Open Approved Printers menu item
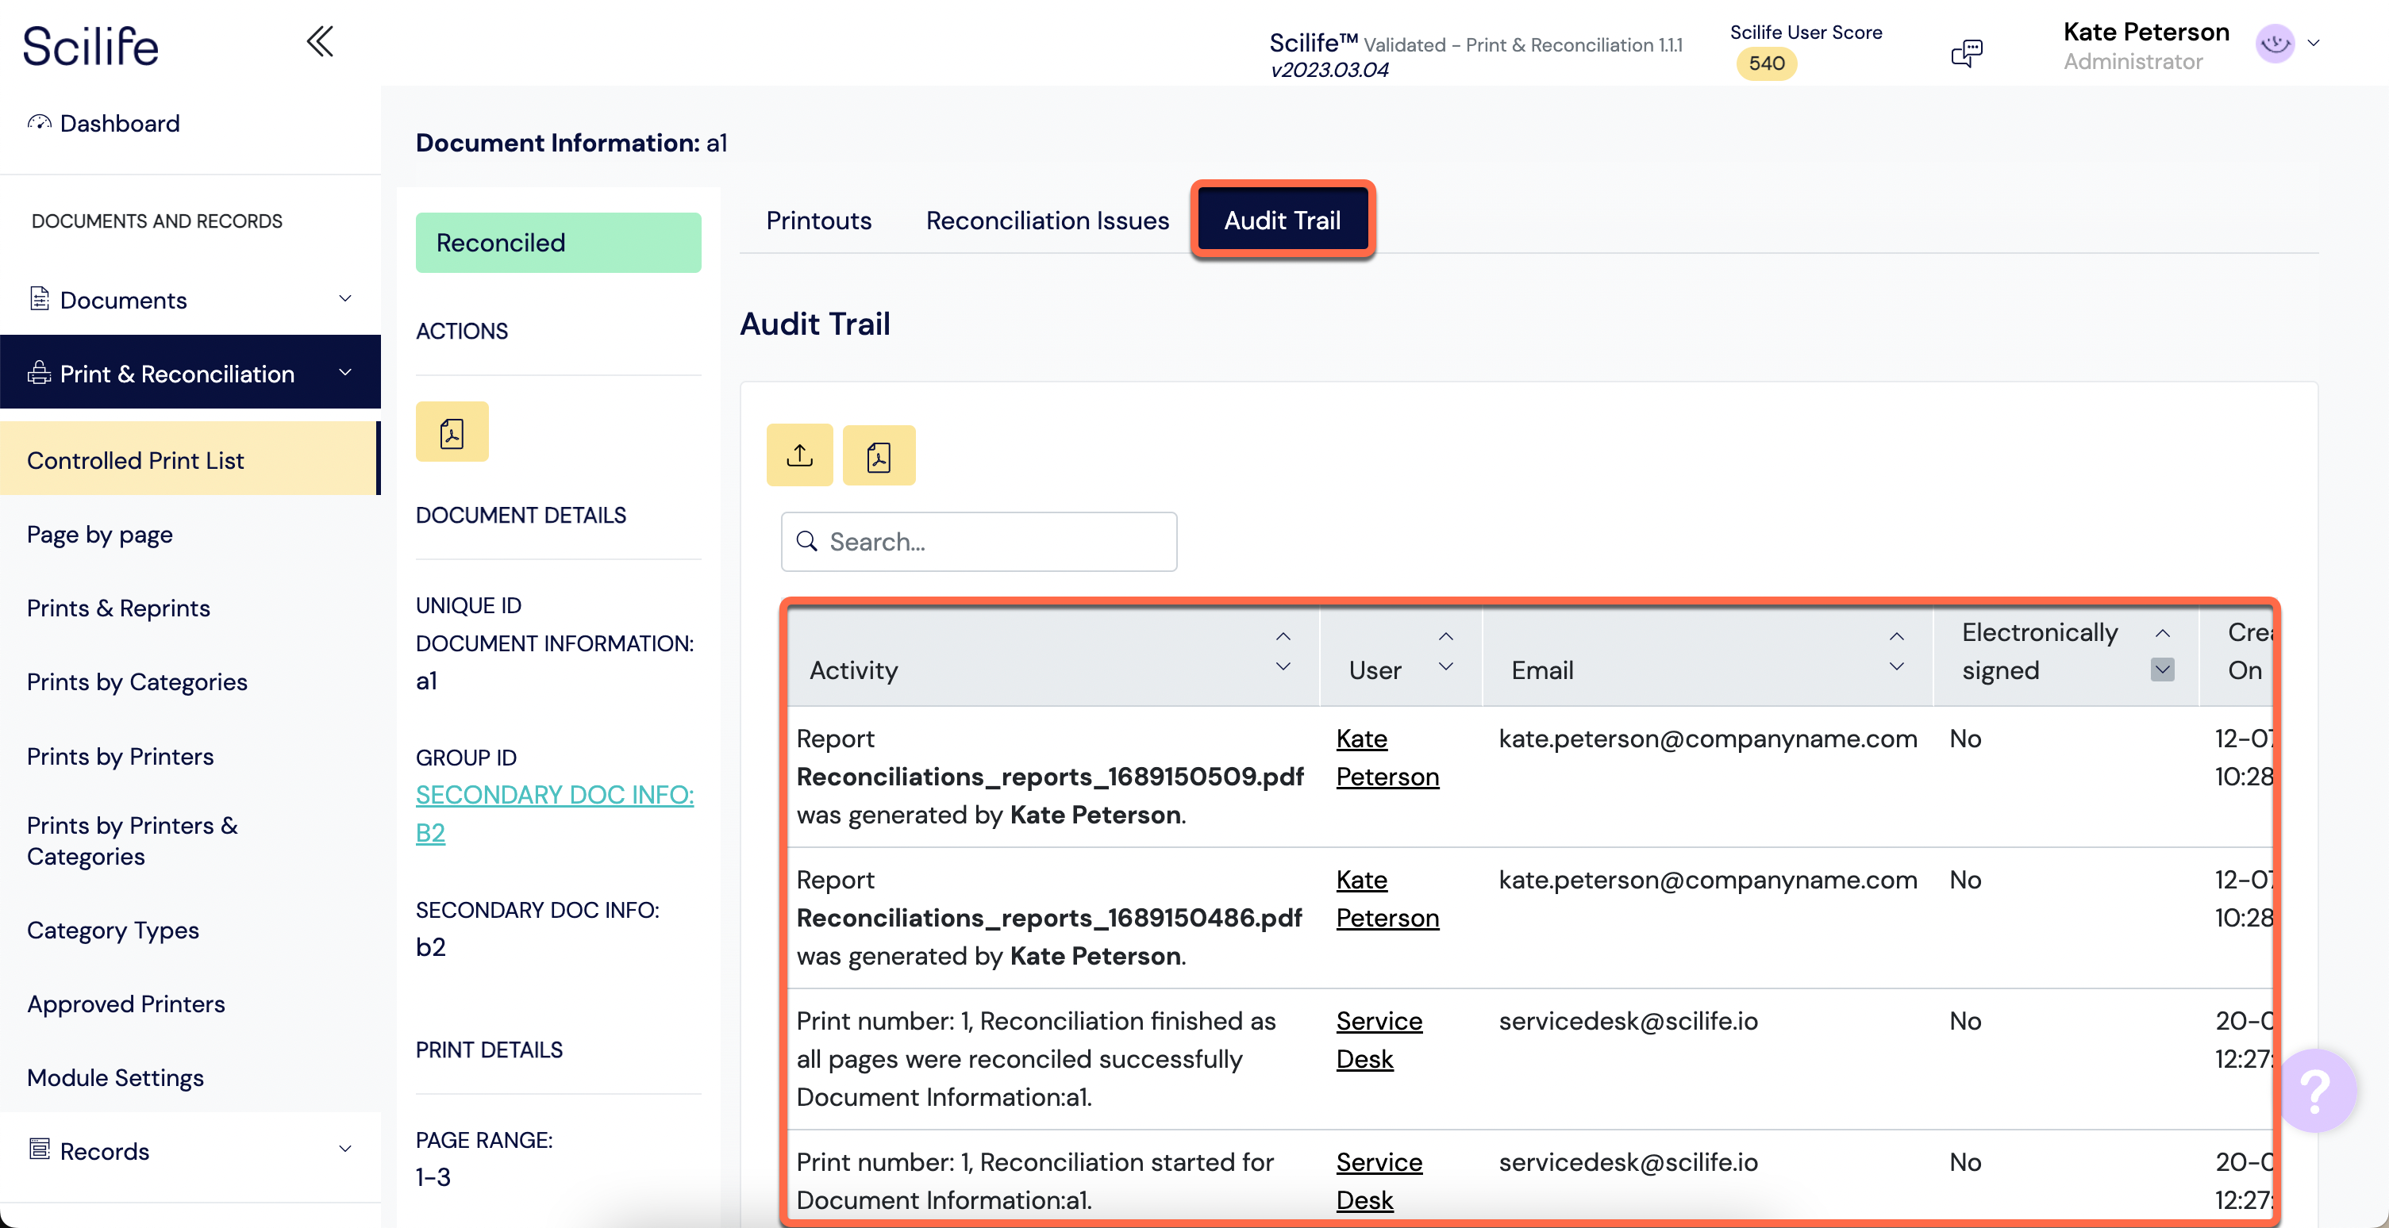The image size is (2389, 1228). click(125, 1003)
